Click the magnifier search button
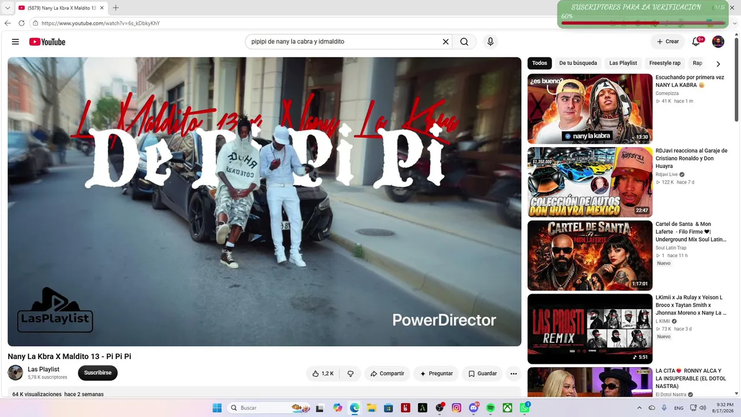 464,42
